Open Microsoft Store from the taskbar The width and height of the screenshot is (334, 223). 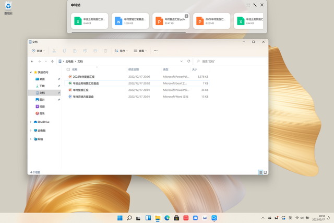tap(176, 218)
